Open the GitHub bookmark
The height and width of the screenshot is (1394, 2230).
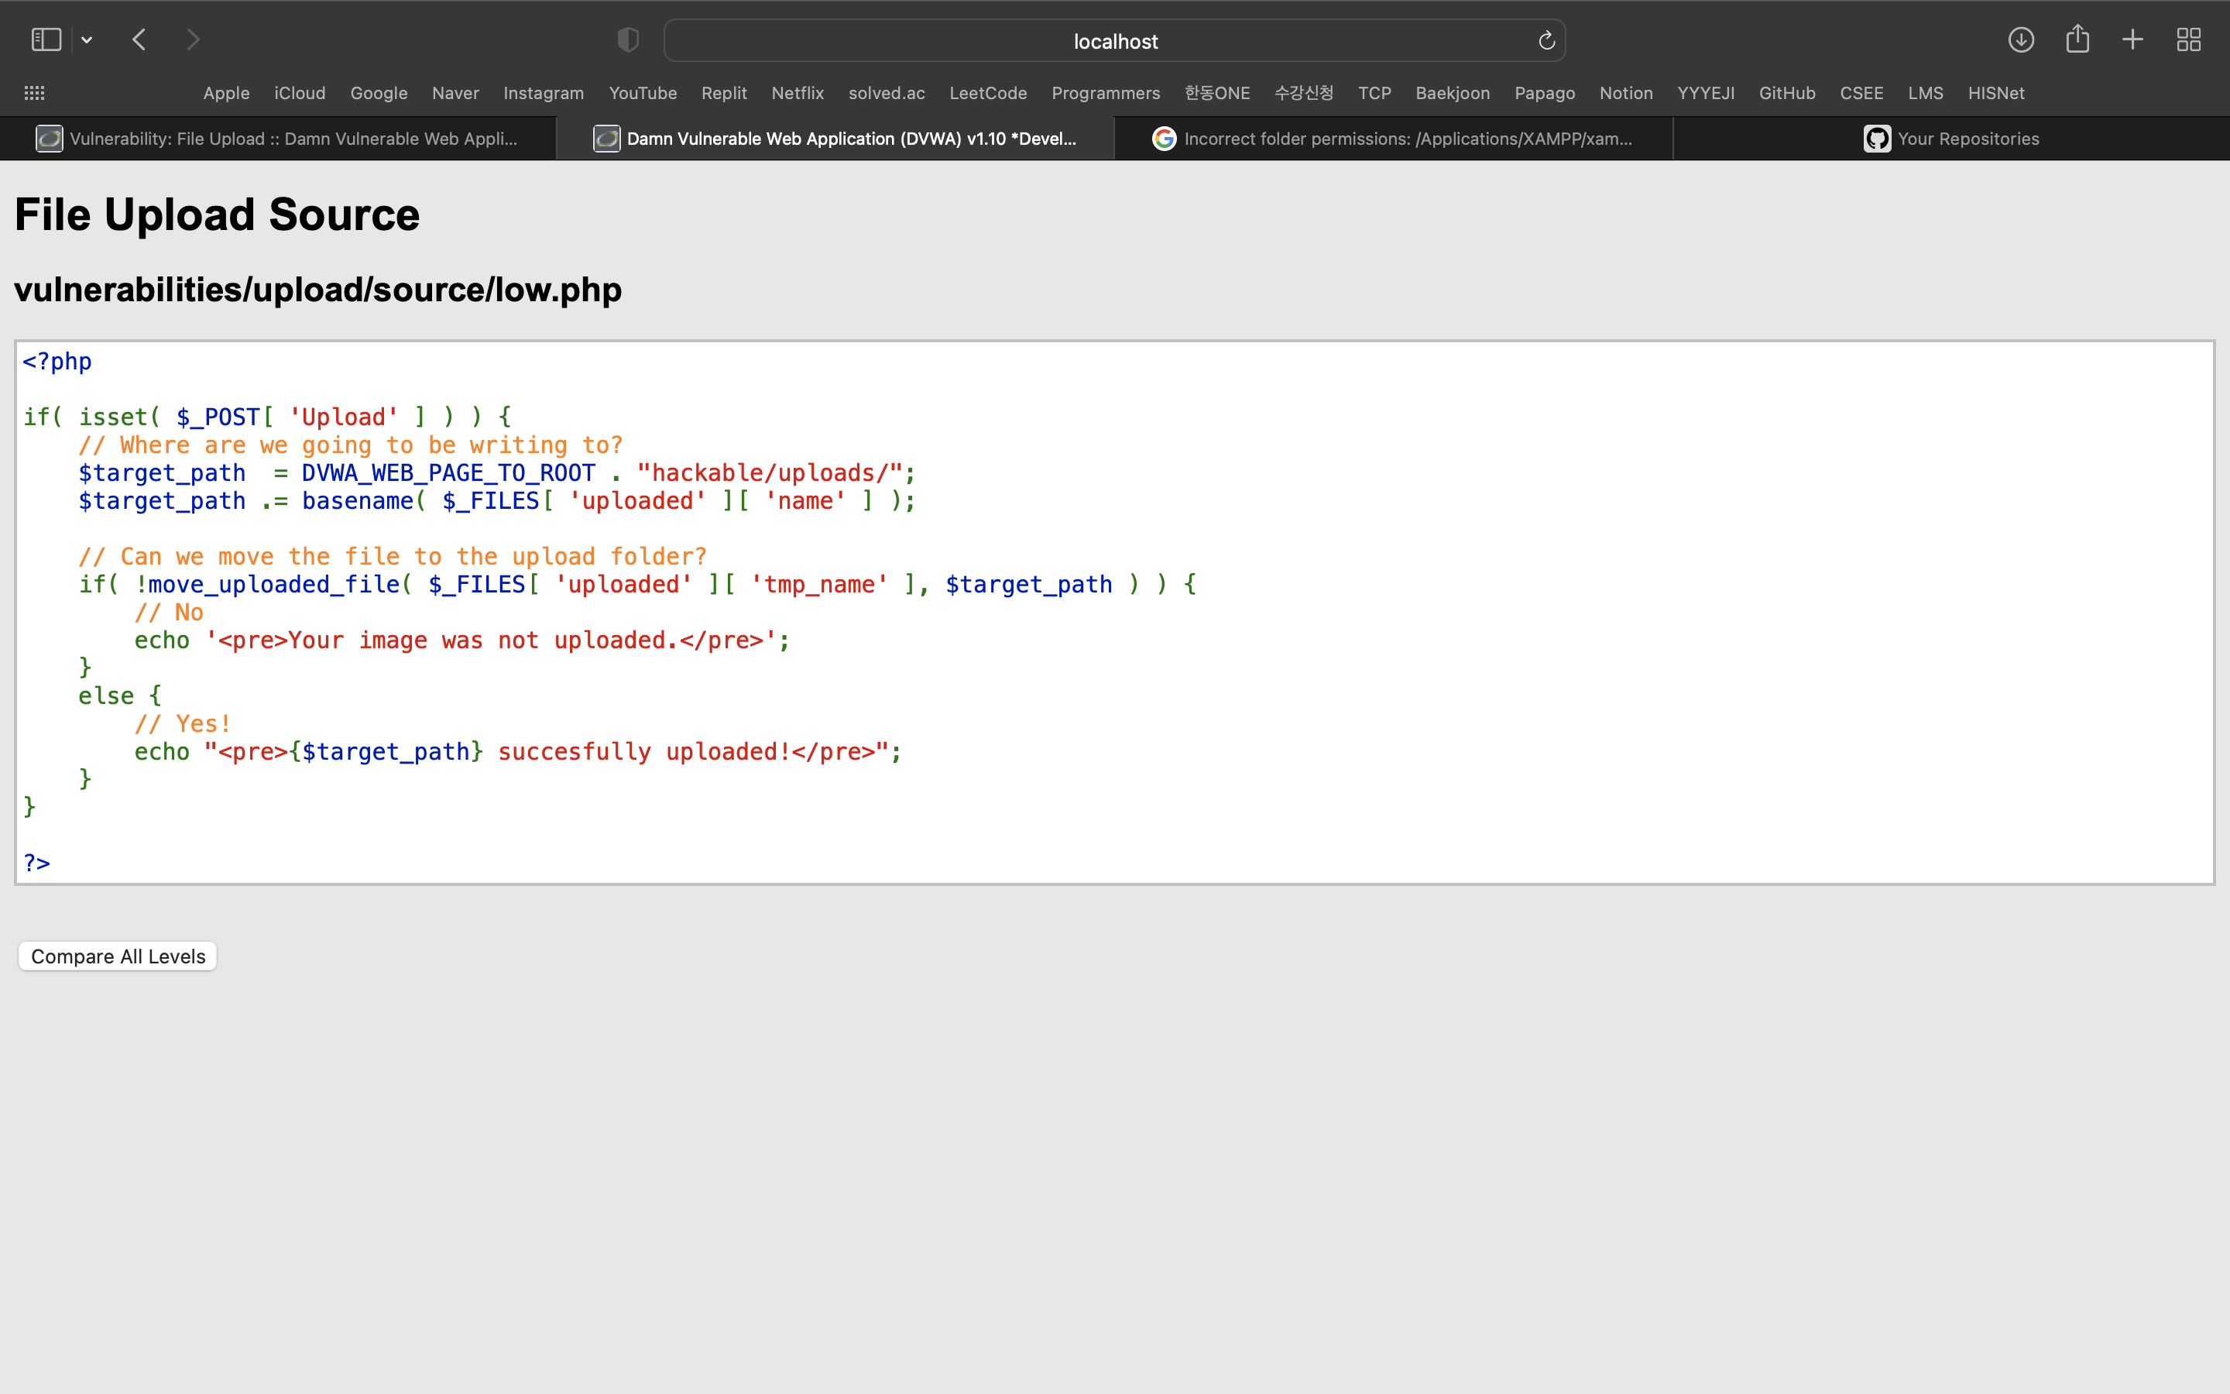click(1787, 93)
